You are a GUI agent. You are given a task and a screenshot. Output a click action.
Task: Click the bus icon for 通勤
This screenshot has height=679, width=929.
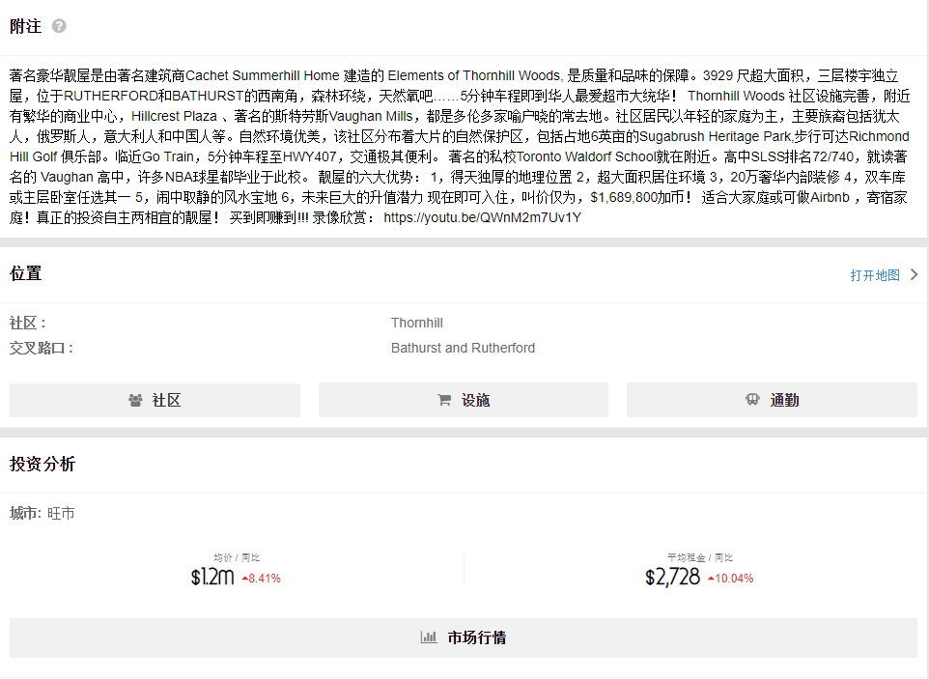click(x=752, y=400)
